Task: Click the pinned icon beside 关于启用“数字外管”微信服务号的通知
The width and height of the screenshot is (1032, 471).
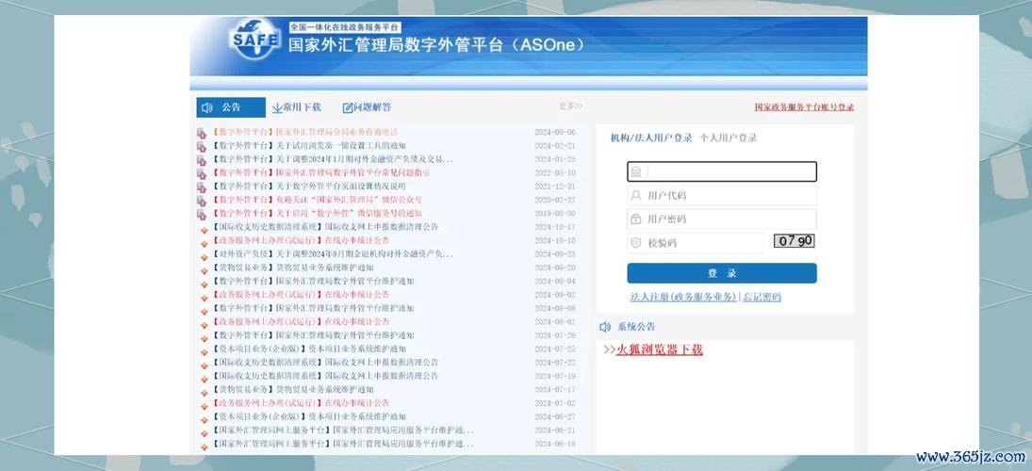Action: point(202,215)
